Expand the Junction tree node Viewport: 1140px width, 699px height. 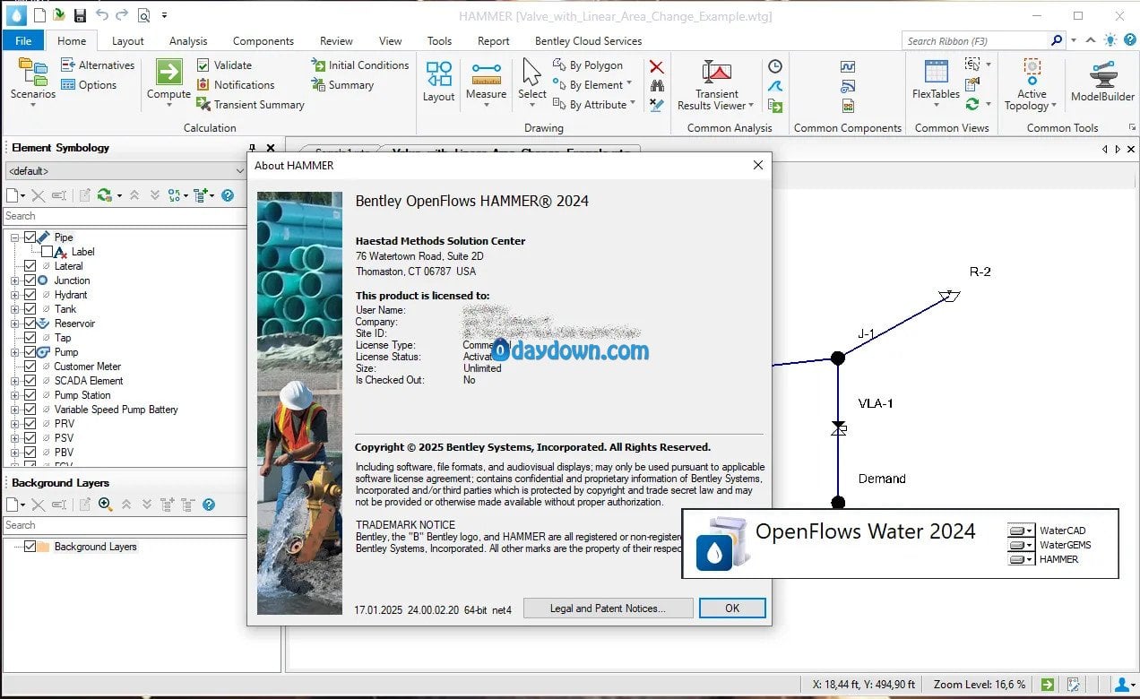pyautogui.click(x=14, y=280)
